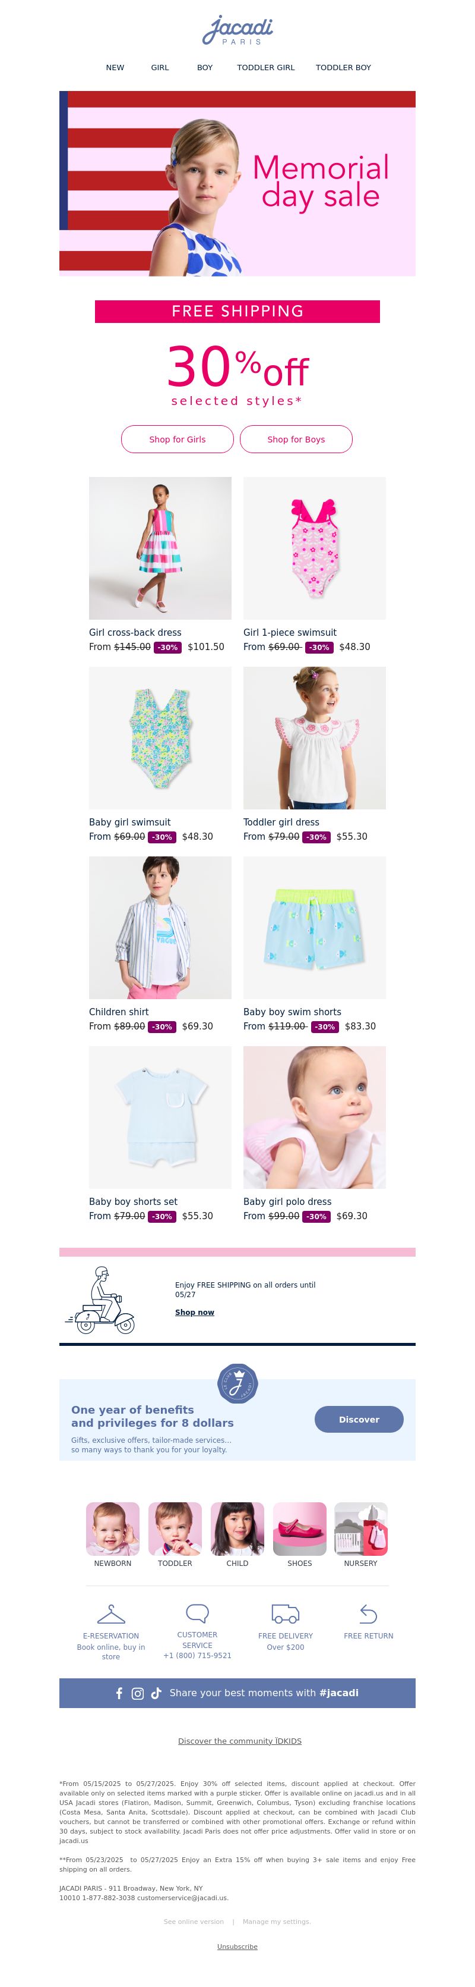Click the Shop for Girls button
The height and width of the screenshot is (1987, 475).
(x=177, y=439)
